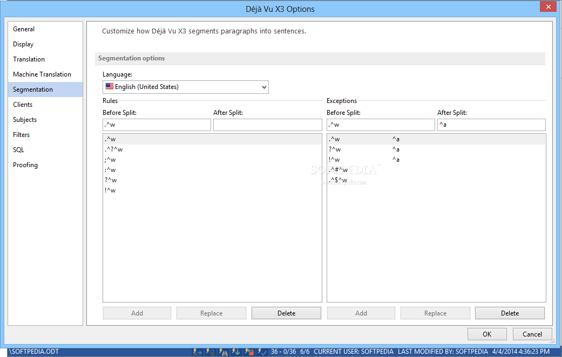The image size is (562, 357).
Task: Select the ':^w' rule row
Action: 212,170
